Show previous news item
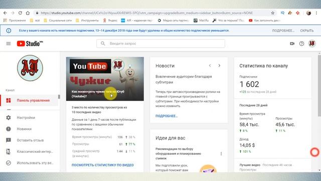 210,66
